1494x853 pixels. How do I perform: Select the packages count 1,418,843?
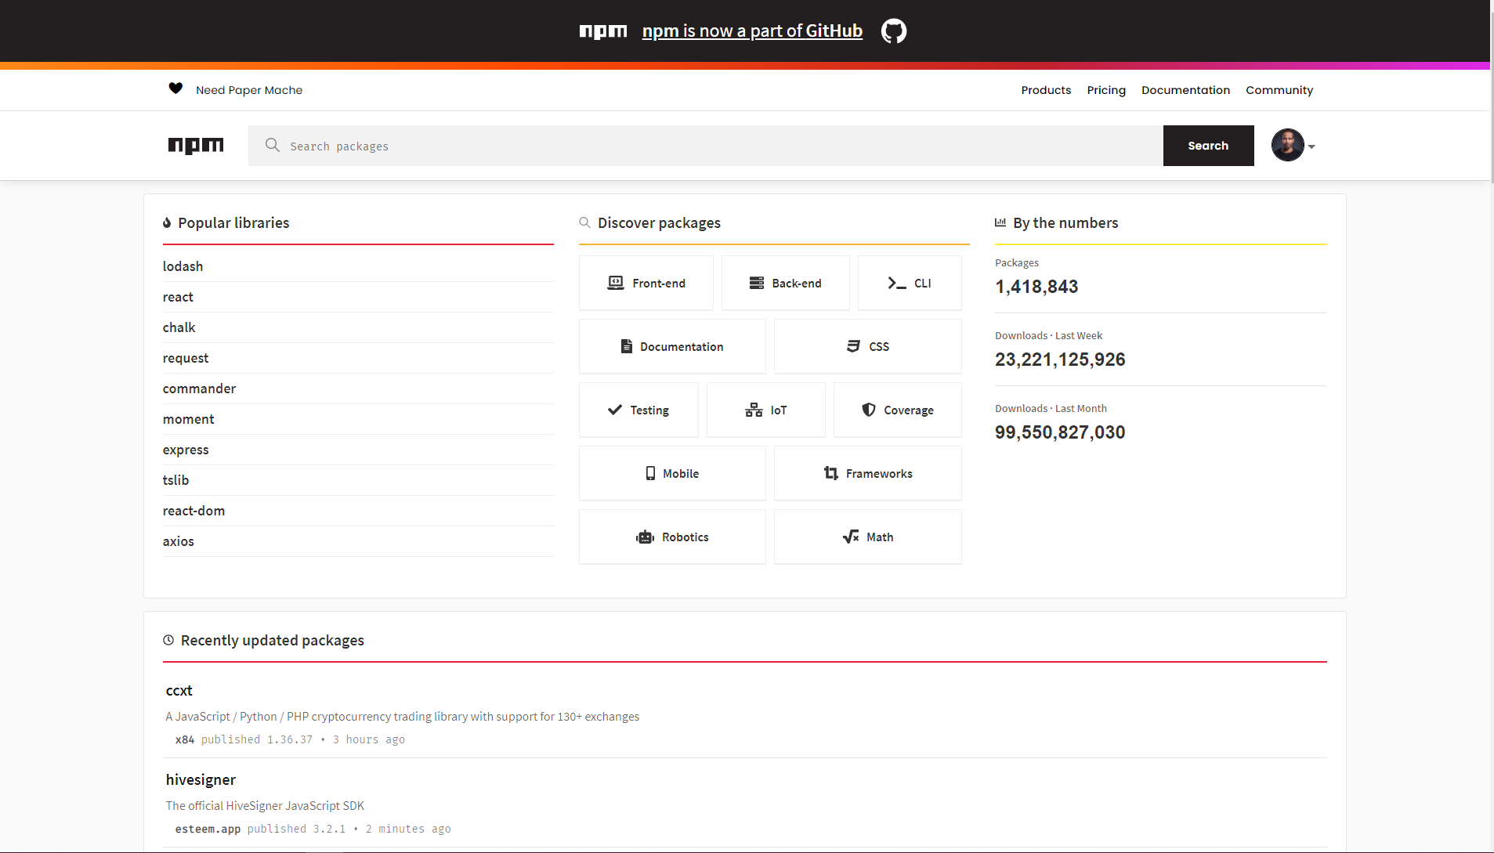click(x=1036, y=287)
